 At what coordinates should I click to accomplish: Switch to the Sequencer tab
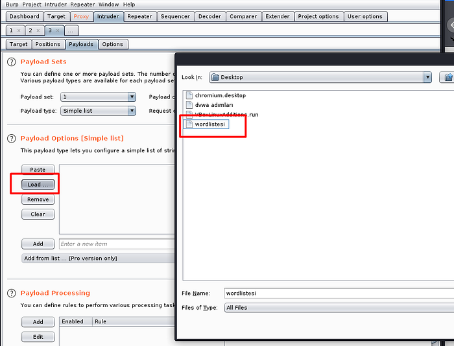point(176,16)
